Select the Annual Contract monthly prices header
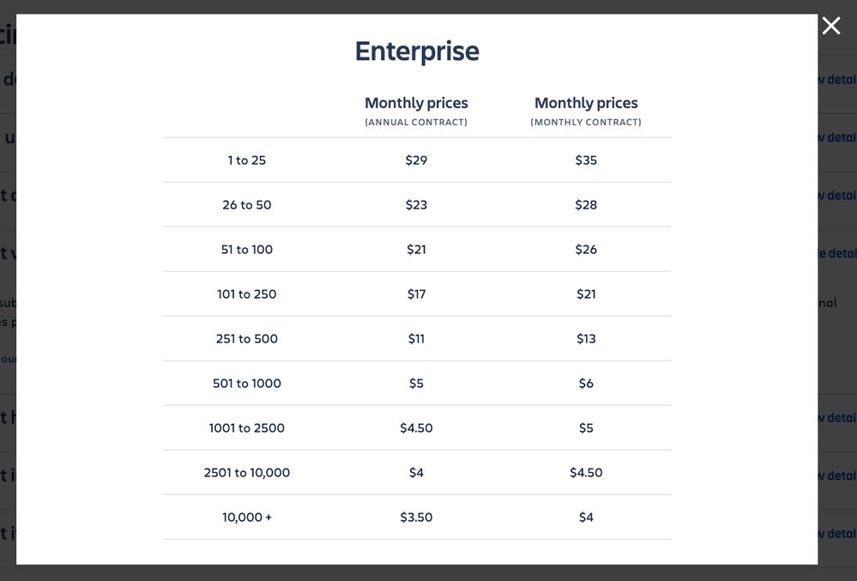 click(x=416, y=111)
